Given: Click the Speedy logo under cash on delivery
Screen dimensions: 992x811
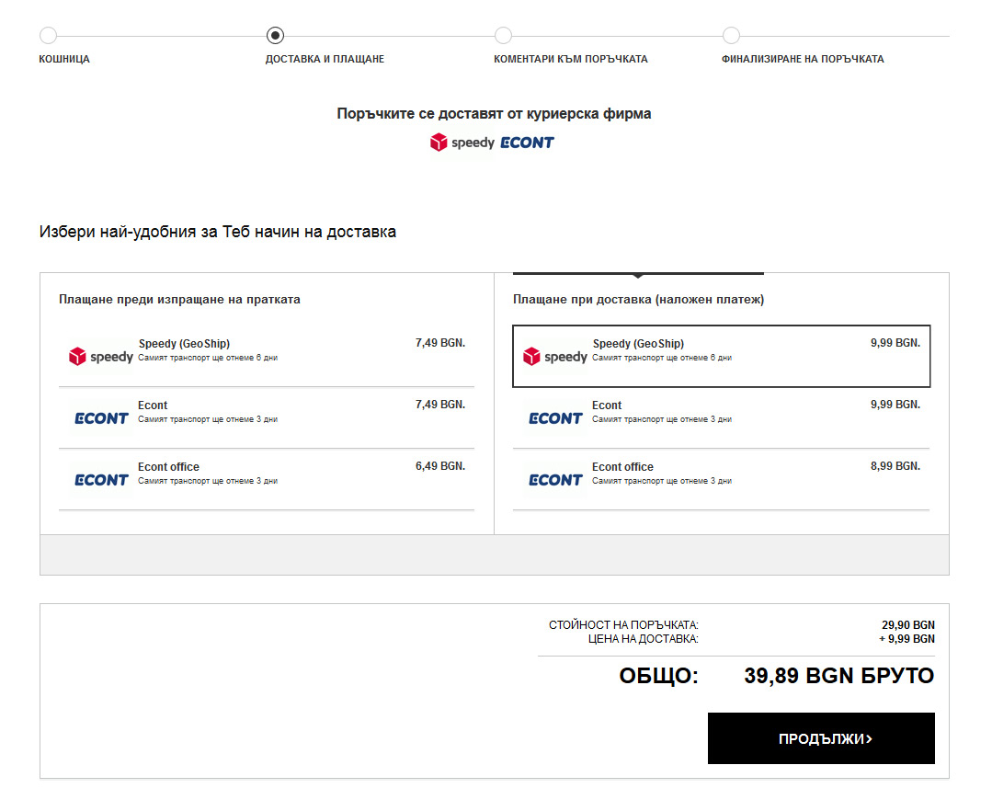Looking at the screenshot, I should pyautogui.click(x=554, y=357).
